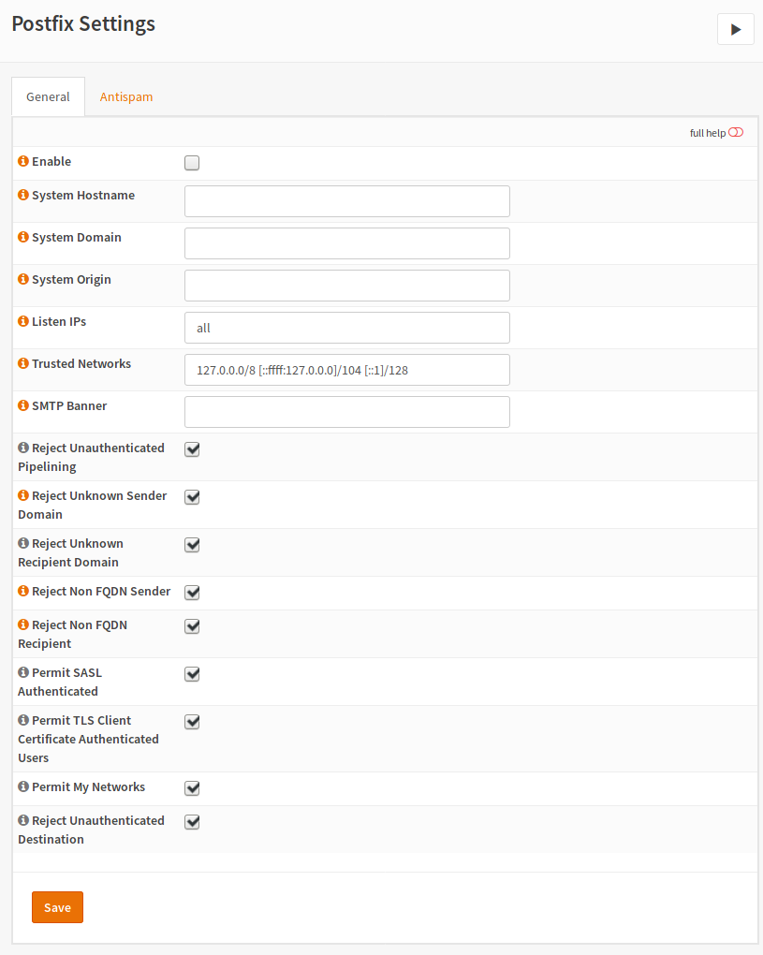The image size is (763, 955).
Task: Click the info icon beside Listen IPs
Action: 23,322
